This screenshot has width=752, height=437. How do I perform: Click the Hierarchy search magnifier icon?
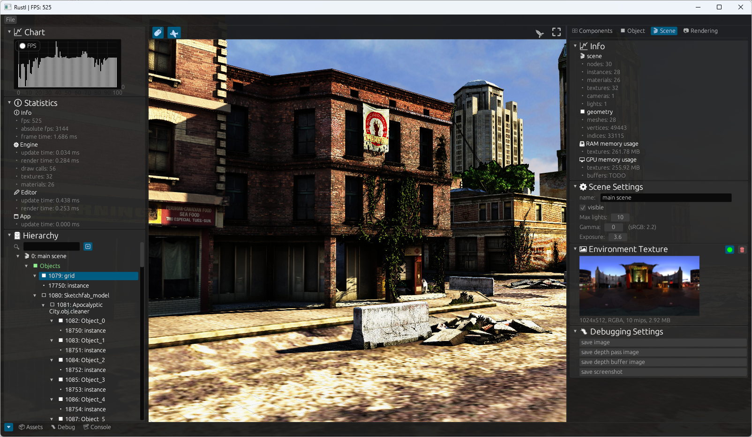[x=16, y=247]
